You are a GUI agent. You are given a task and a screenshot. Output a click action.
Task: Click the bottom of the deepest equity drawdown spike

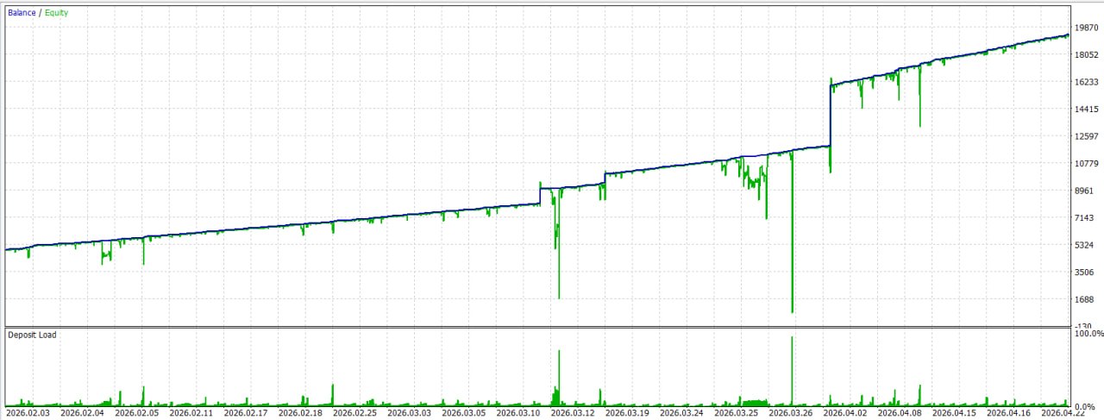click(x=792, y=310)
